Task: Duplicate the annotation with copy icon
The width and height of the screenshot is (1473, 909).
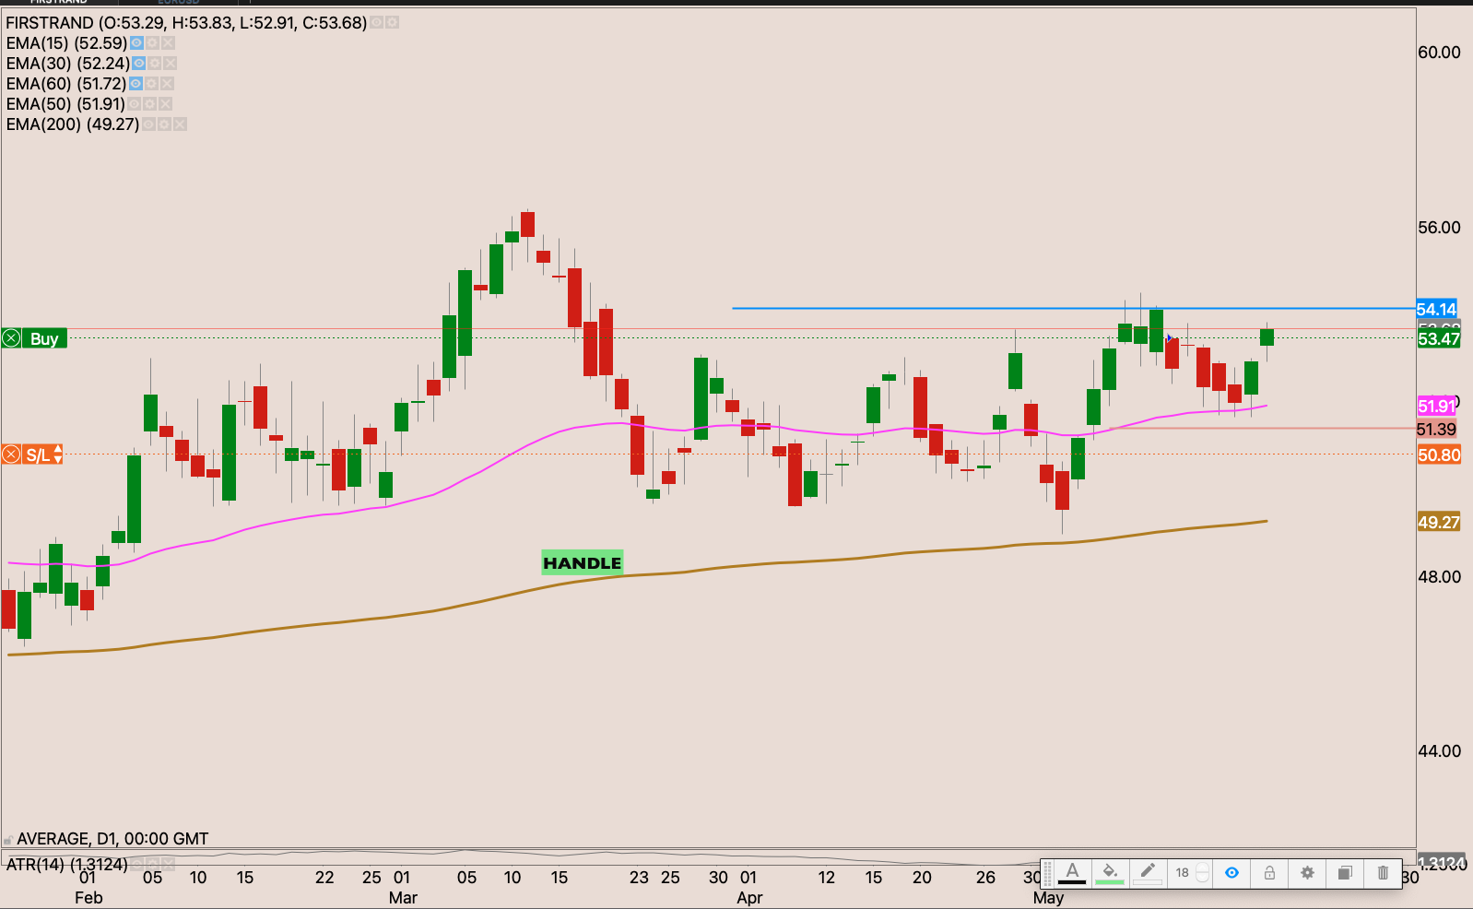Action: click(1345, 873)
